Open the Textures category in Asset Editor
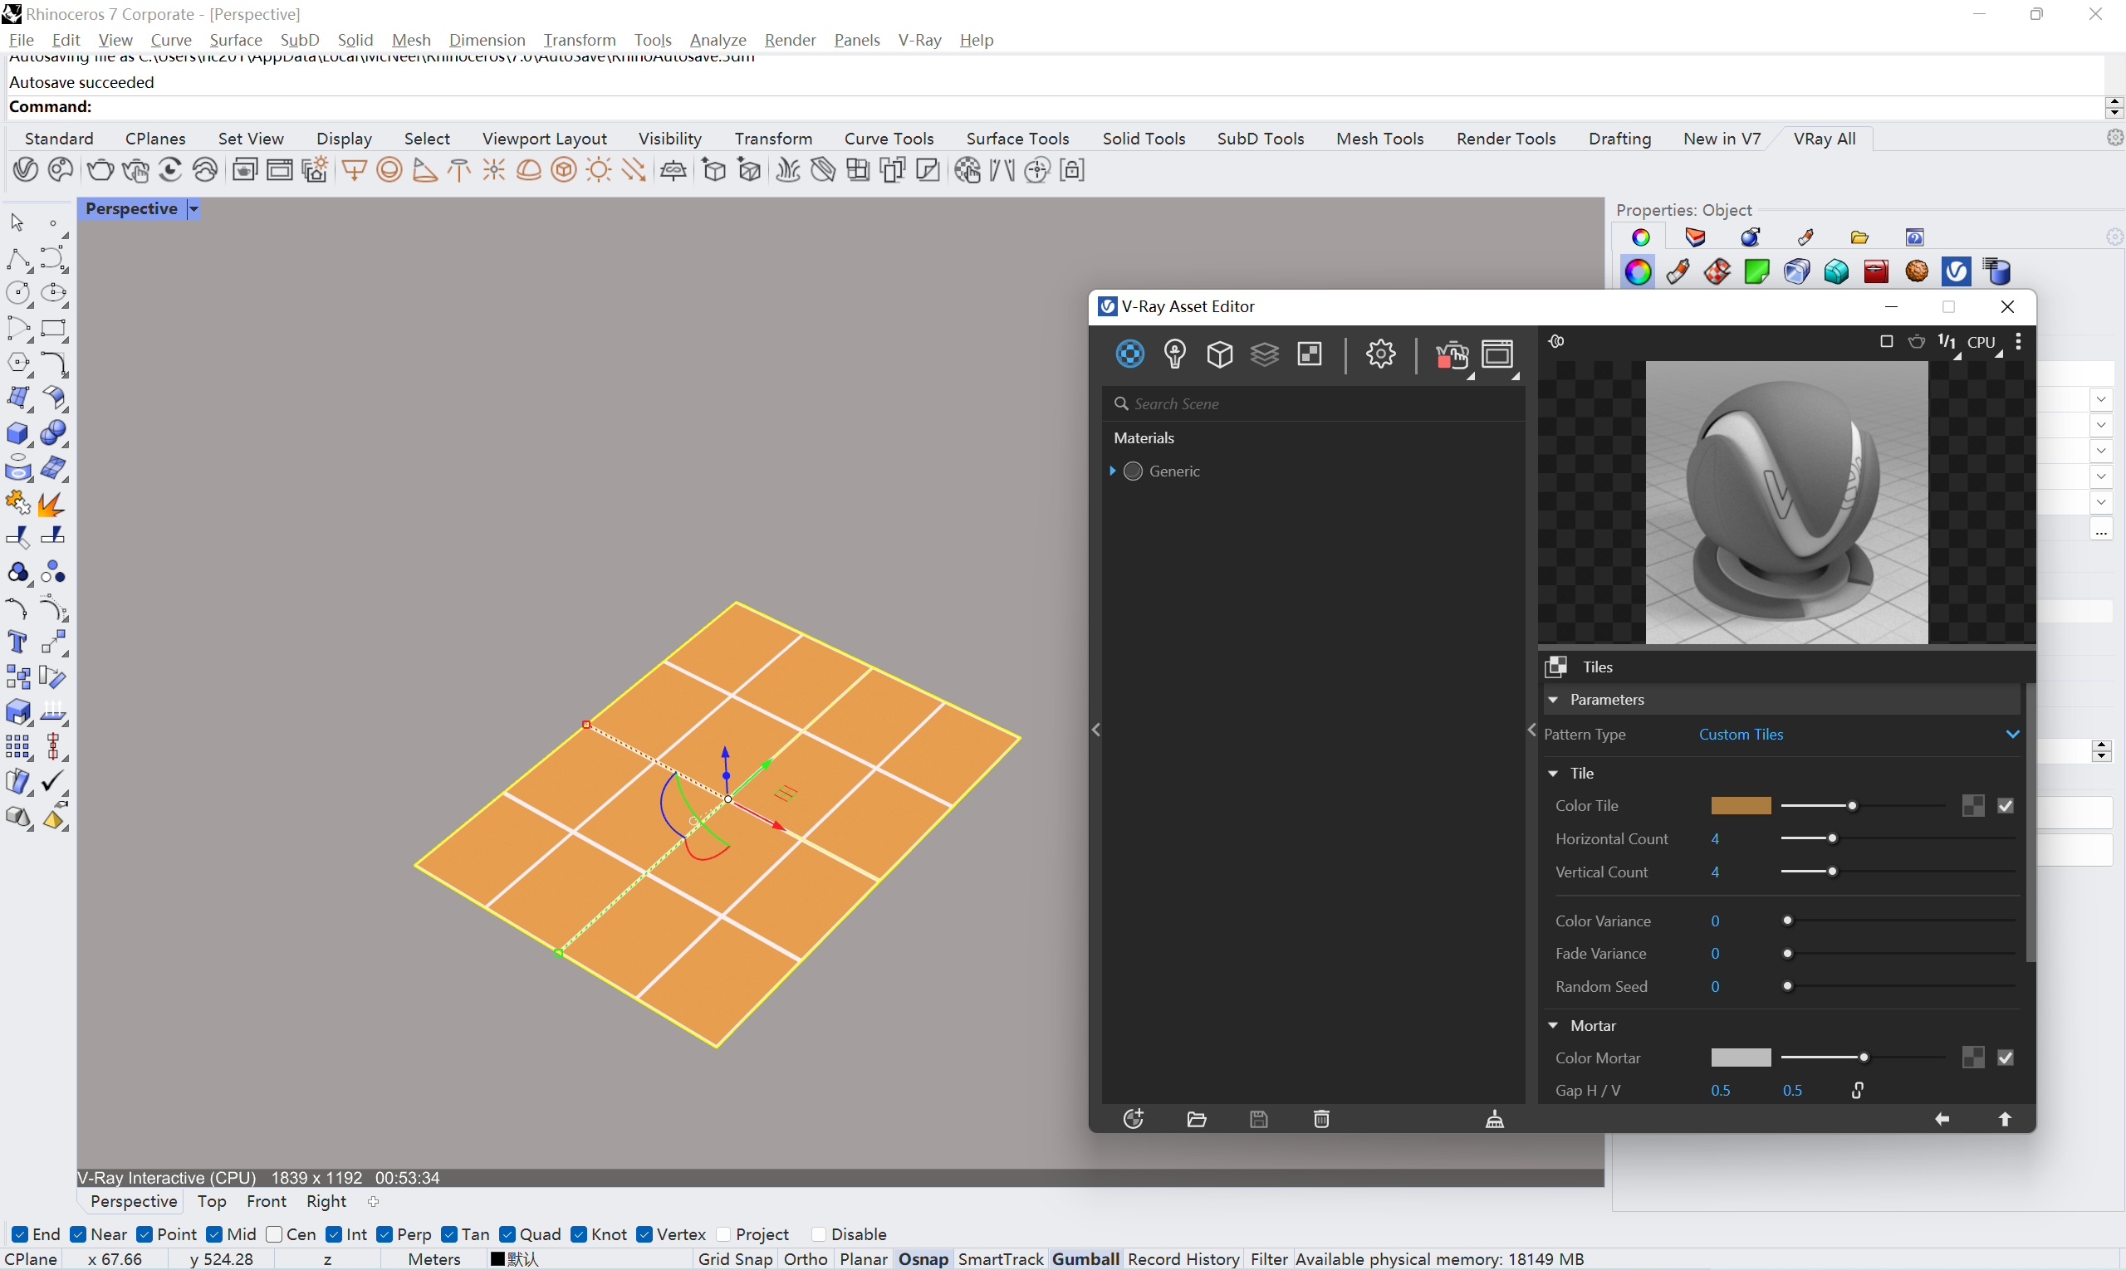 (1309, 354)
